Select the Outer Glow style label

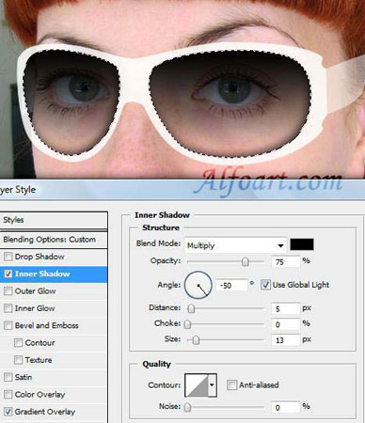(x=35, y=291)
